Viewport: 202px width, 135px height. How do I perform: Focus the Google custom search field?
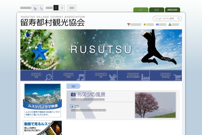(165, 19)
